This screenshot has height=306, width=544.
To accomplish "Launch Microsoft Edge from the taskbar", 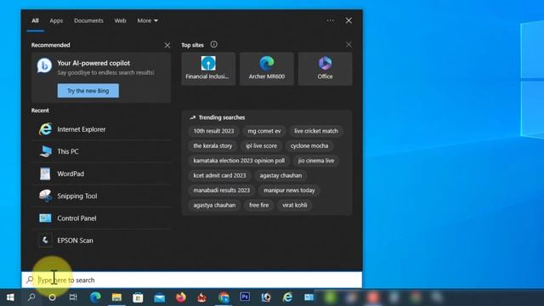I will coord(95,297).
